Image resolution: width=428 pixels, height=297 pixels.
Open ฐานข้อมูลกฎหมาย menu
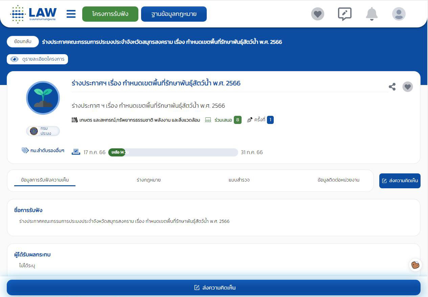point(174,14)
